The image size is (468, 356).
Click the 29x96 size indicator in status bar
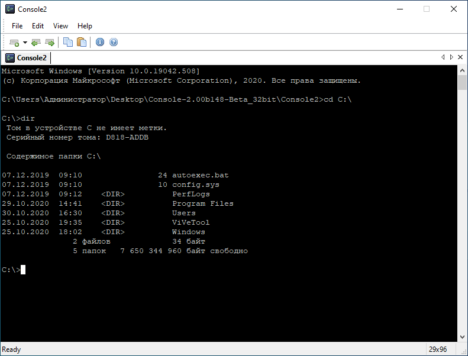click(x=438, y=349)
